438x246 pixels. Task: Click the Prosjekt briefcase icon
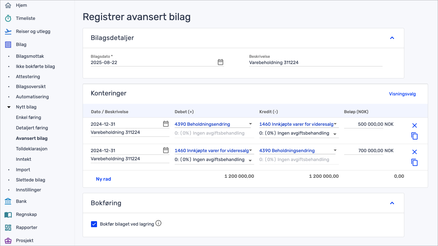tap(8, 240)
